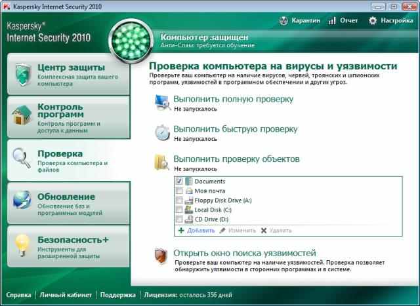420x306 pixels.
Task: Click Анти-Спам: требуется обучение message
Action: [207, 45]
